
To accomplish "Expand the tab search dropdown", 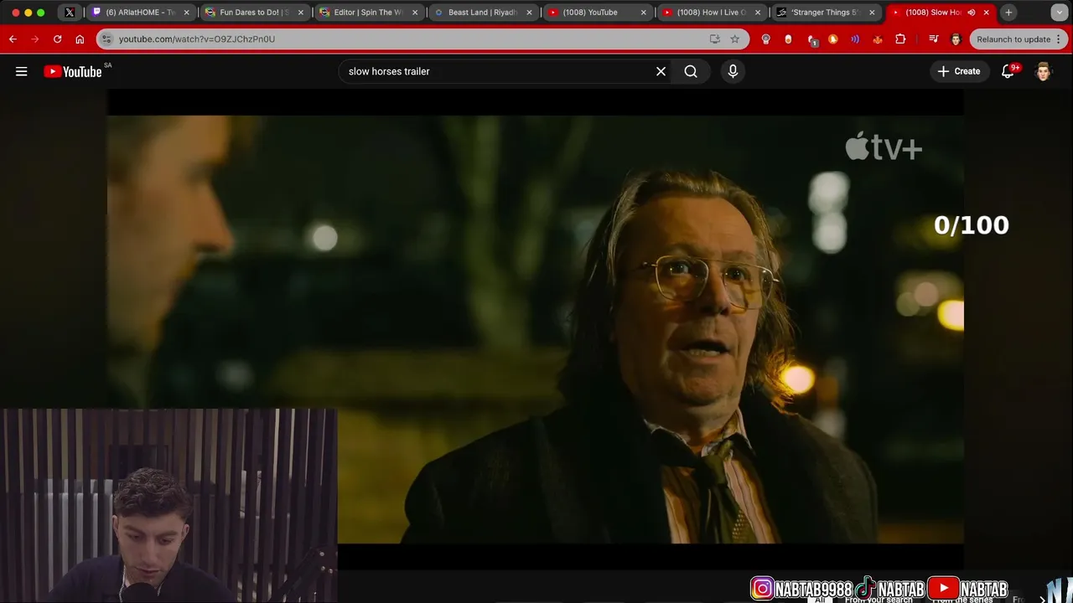I will click(1059, 13).
